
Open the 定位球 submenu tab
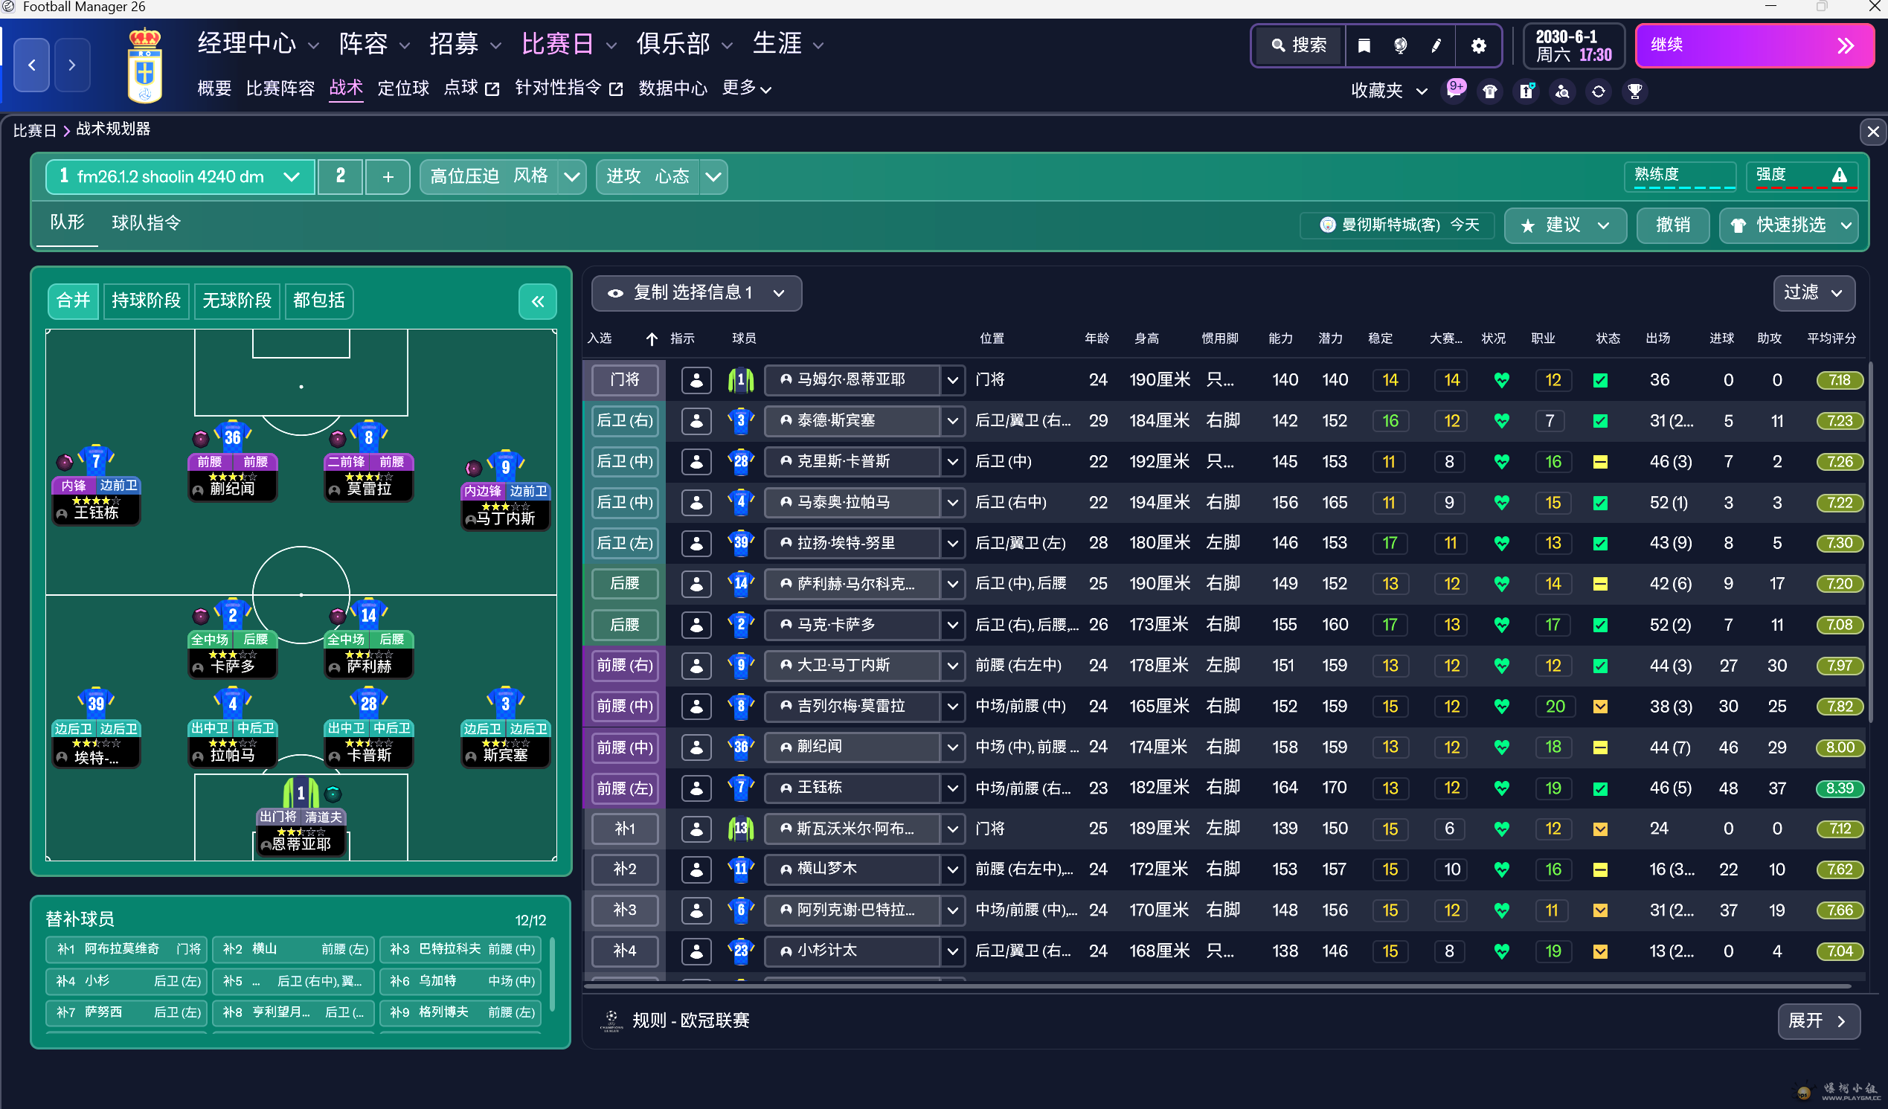403,89
